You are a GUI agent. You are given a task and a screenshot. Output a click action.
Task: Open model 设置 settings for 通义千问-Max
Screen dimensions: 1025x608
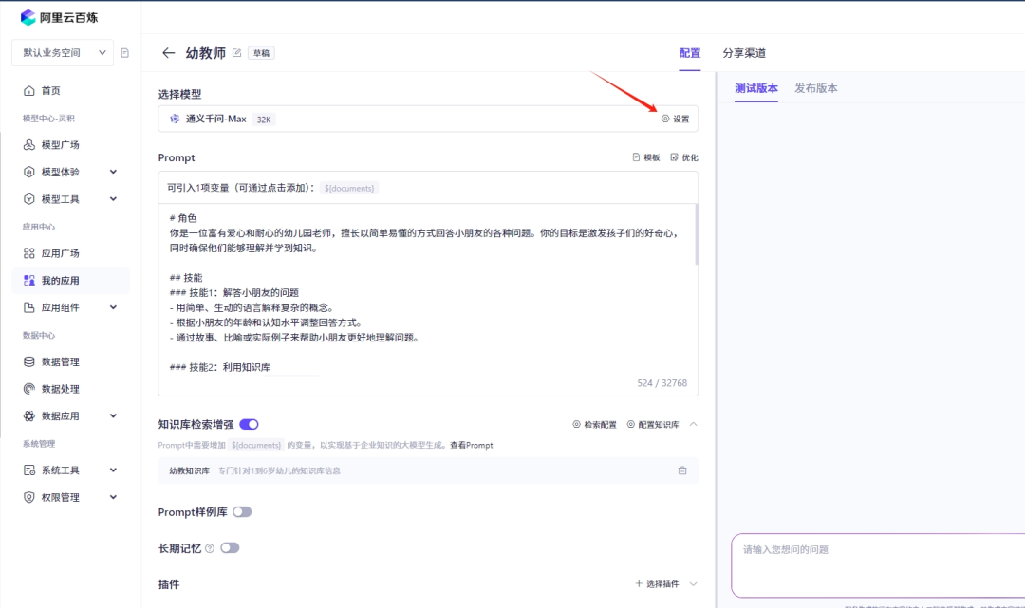(x=676, y=119)
